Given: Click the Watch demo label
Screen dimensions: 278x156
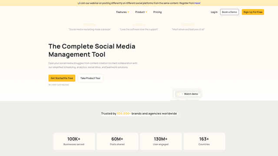Looking at the screenshot, I should (191, 94).
